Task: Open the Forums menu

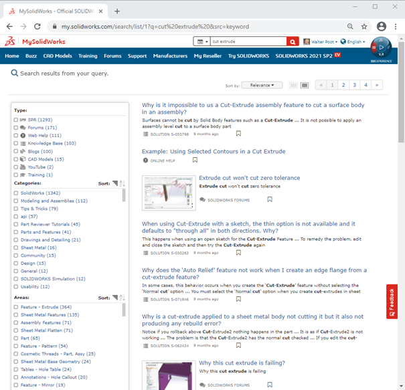Action: [112, 56]
